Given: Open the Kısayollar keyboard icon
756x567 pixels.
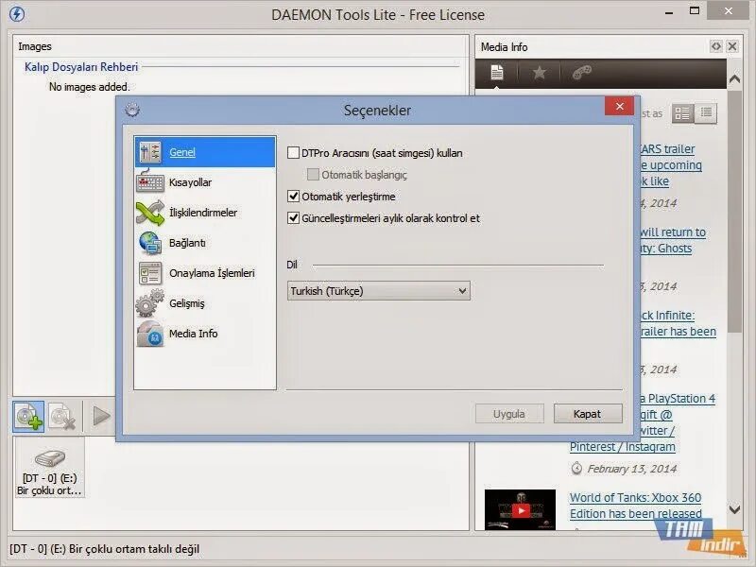Looking at the screenshot, I should [x=150, y=182].
